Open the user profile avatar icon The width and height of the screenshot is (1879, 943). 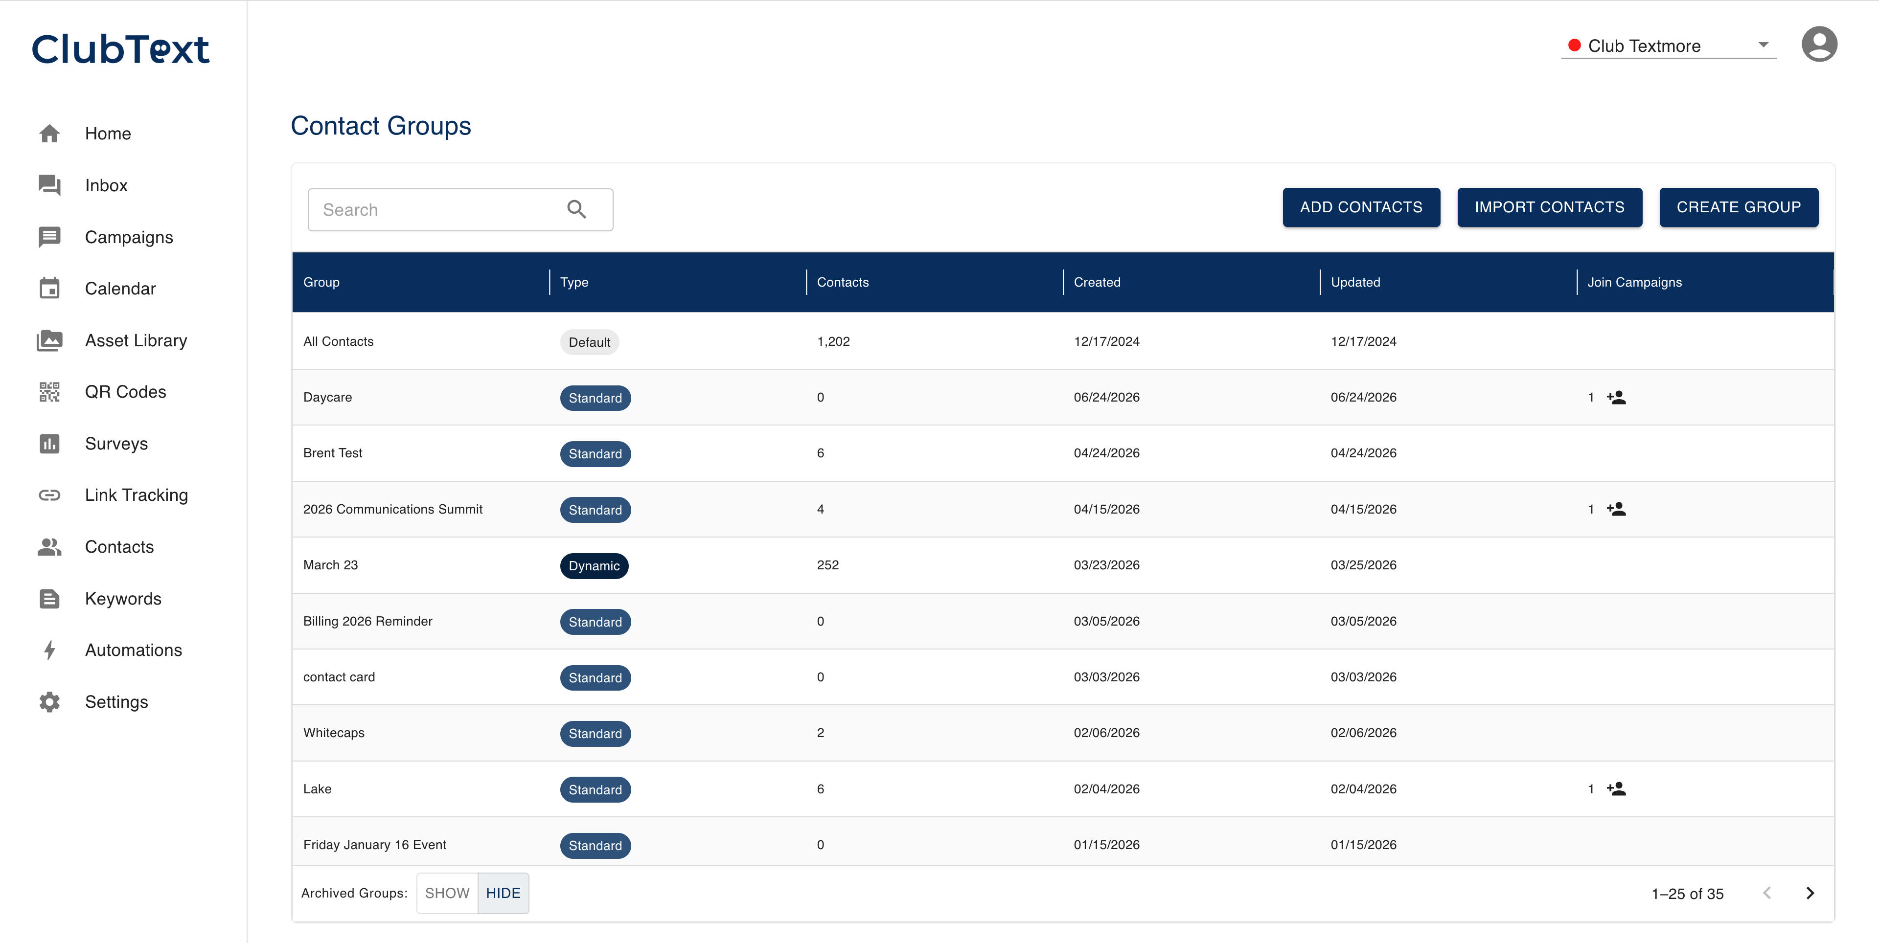point(1819,44)
